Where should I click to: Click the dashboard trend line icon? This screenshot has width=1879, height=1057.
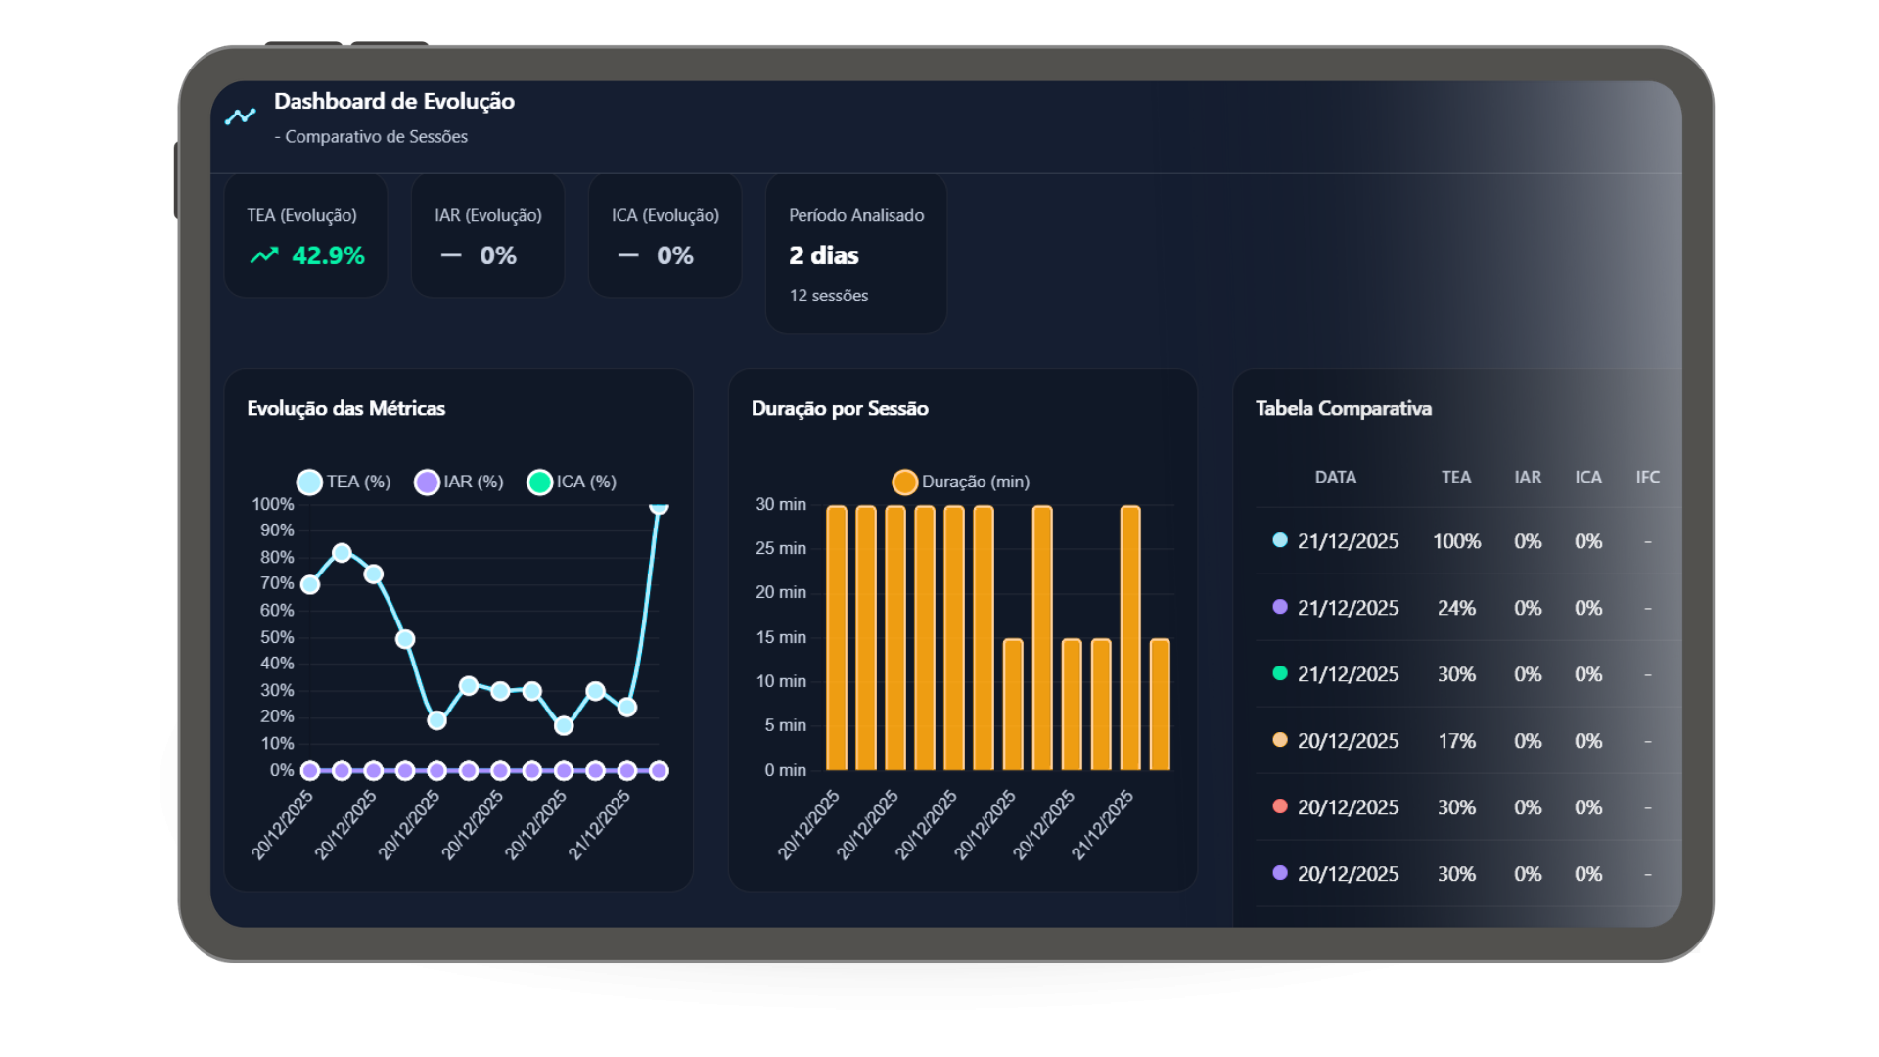240,116
